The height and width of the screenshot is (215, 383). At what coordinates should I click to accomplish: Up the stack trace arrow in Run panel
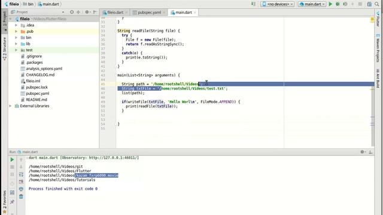21,159
